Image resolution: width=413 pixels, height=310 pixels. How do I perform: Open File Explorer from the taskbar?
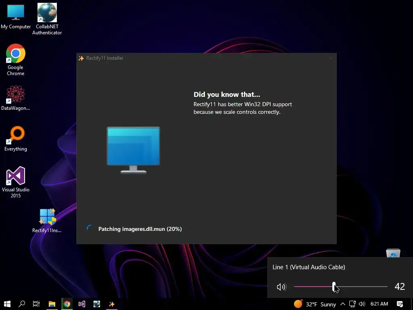coord(52,304)
